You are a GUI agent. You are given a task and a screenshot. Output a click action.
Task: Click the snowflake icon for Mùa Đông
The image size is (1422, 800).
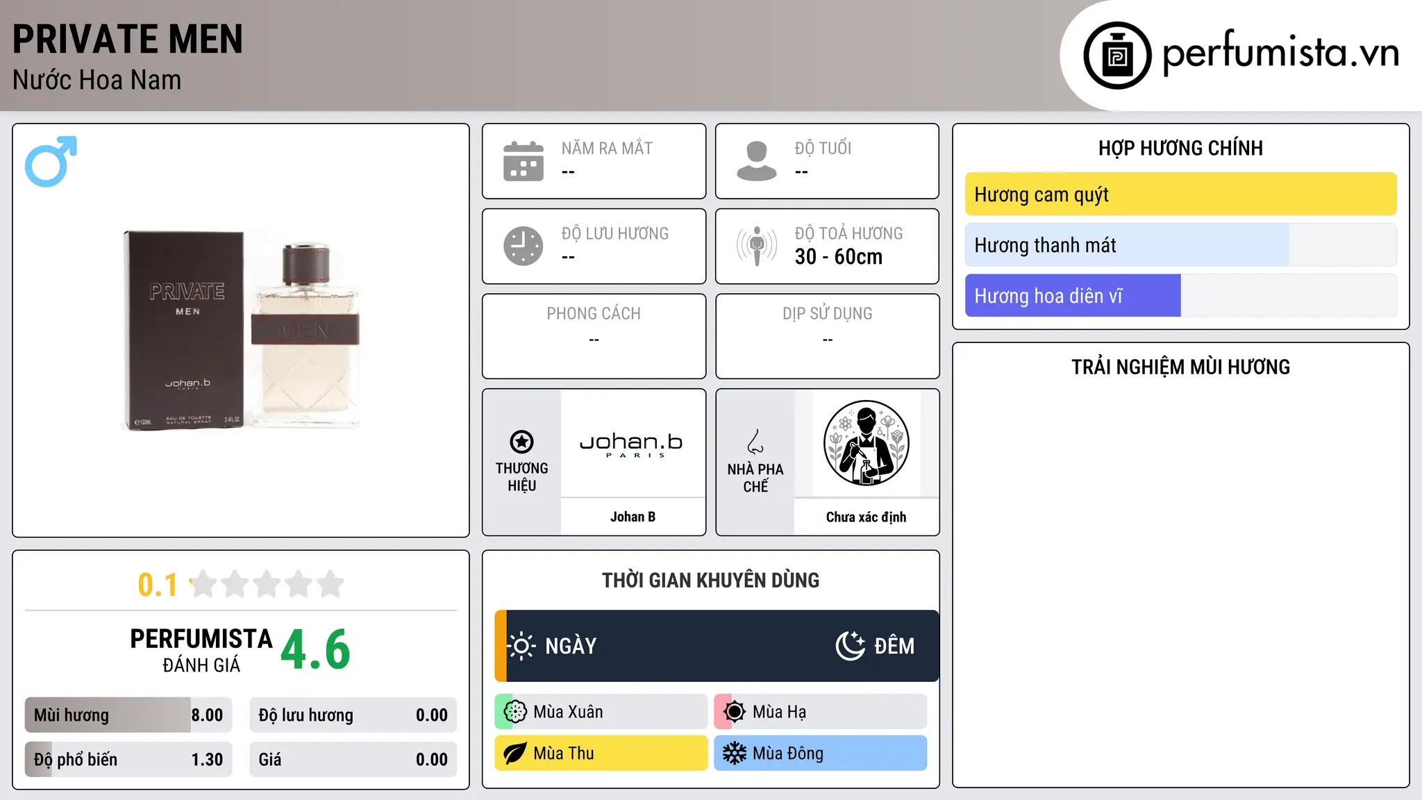(735, 753)
